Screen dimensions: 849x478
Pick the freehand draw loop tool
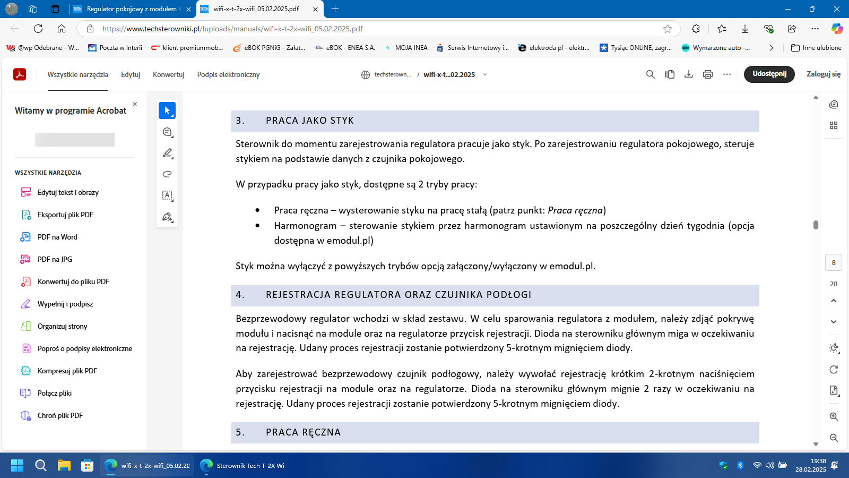pyautogui.click(x=167, y=174)
